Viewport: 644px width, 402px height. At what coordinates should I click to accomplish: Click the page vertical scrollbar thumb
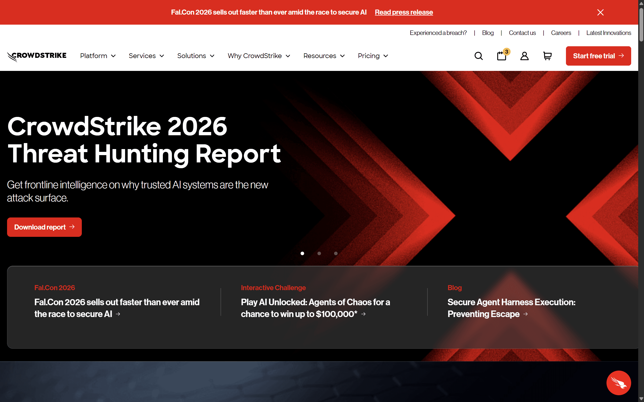pos(641,24)
